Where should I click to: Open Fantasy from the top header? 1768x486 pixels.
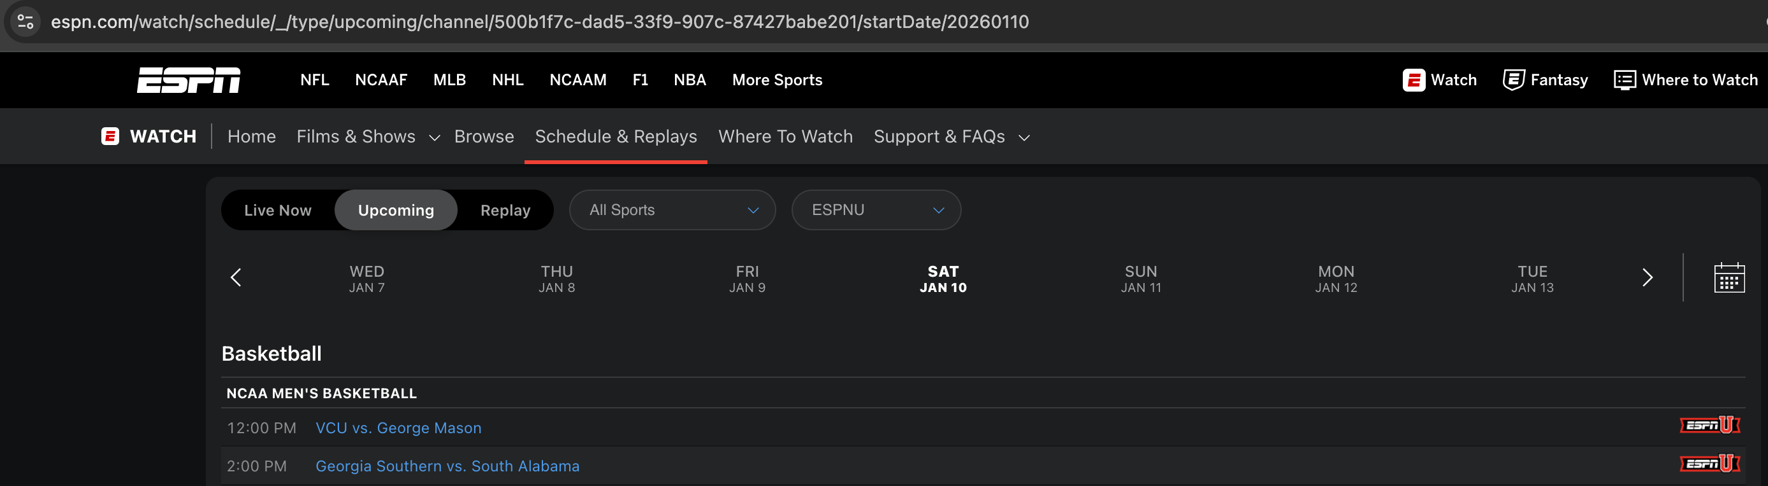[1545, 80]
